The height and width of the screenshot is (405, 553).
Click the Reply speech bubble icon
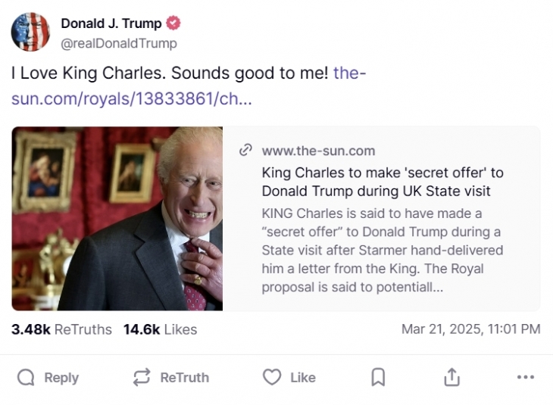tap(27, 377)
